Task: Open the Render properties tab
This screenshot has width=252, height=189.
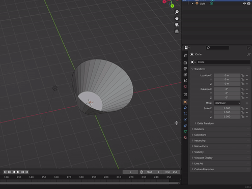Action: coord(185,63)
